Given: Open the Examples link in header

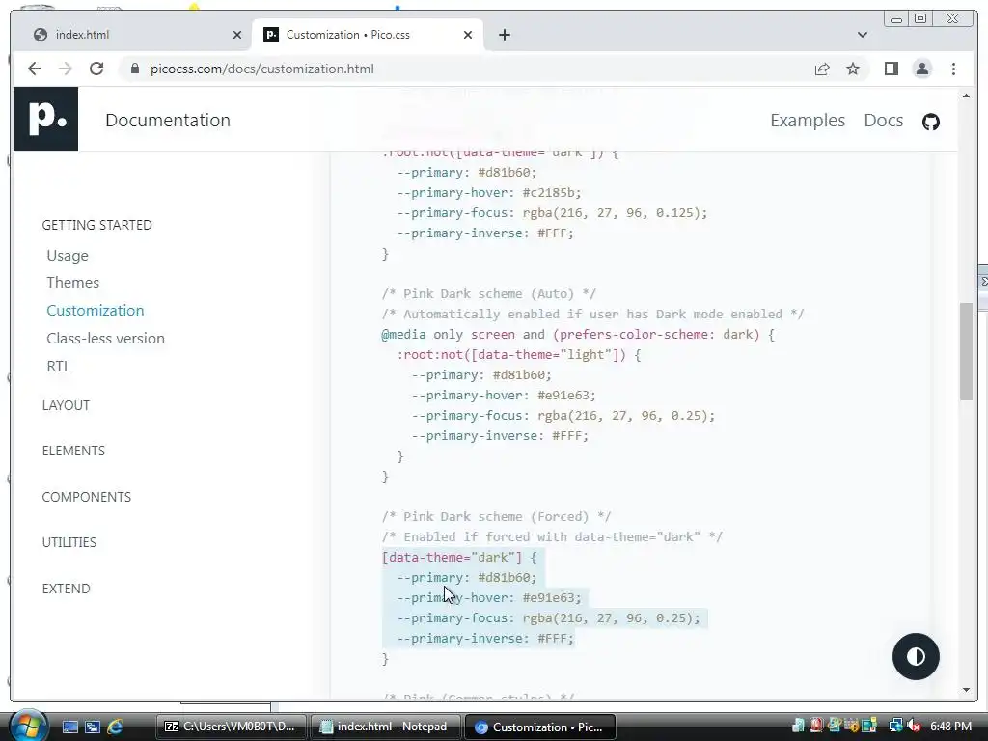Looking at the screenshot, I should point(808,121).
